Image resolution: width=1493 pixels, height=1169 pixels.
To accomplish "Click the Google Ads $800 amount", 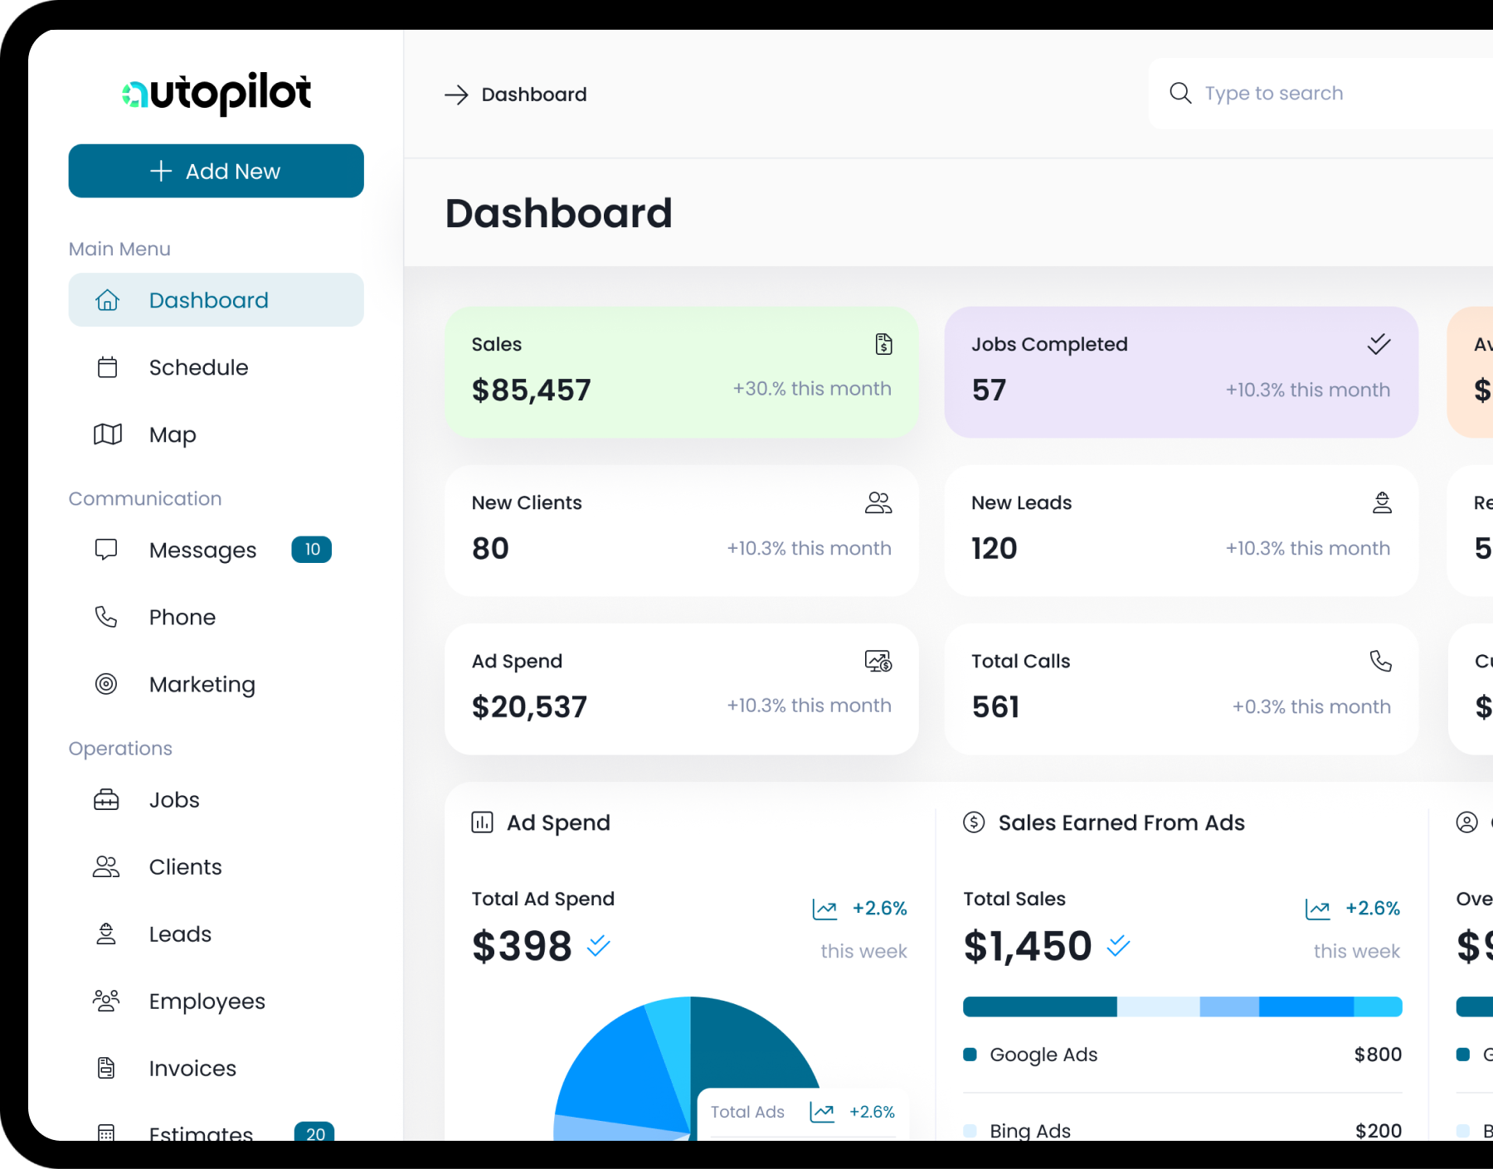I will pyautogui.click(x=1378, y=1055).
